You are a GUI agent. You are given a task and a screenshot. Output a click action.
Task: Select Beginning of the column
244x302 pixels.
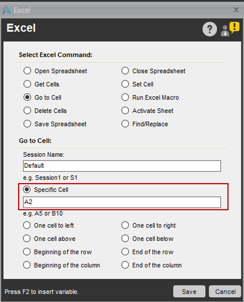27,265
